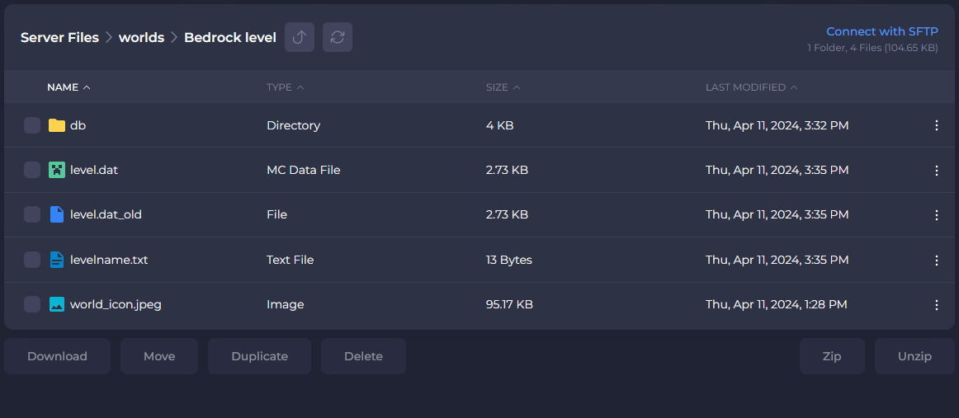Tick the checkbox next to db
The width and height of the screenshot is (959, 418).
[32, 125]
